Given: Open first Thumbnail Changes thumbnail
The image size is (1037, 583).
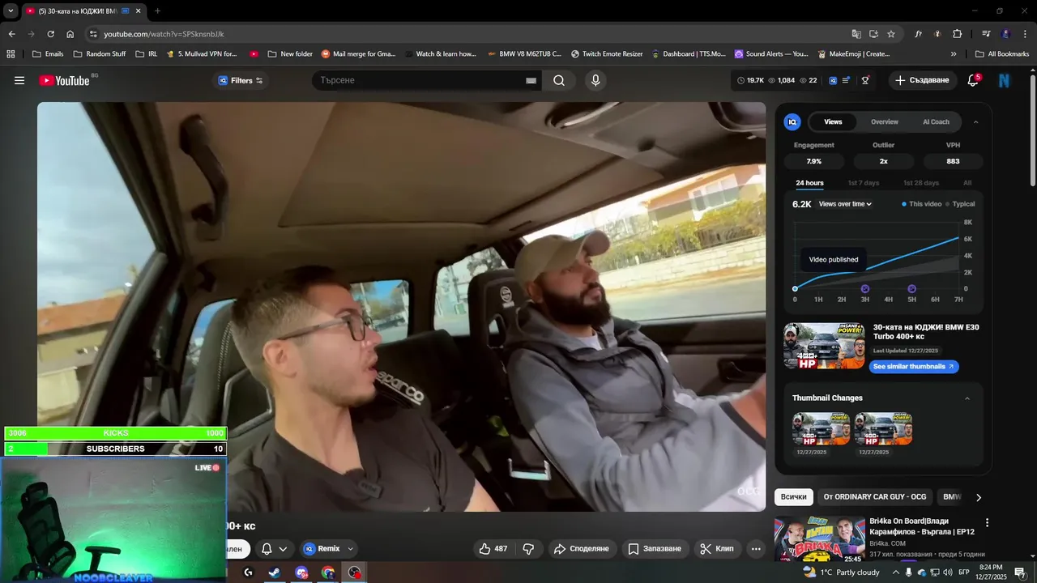Looking at the screenshot, I should click(821, 429).
